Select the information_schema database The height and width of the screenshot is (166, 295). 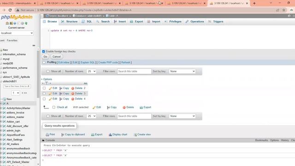pos(14,54)
